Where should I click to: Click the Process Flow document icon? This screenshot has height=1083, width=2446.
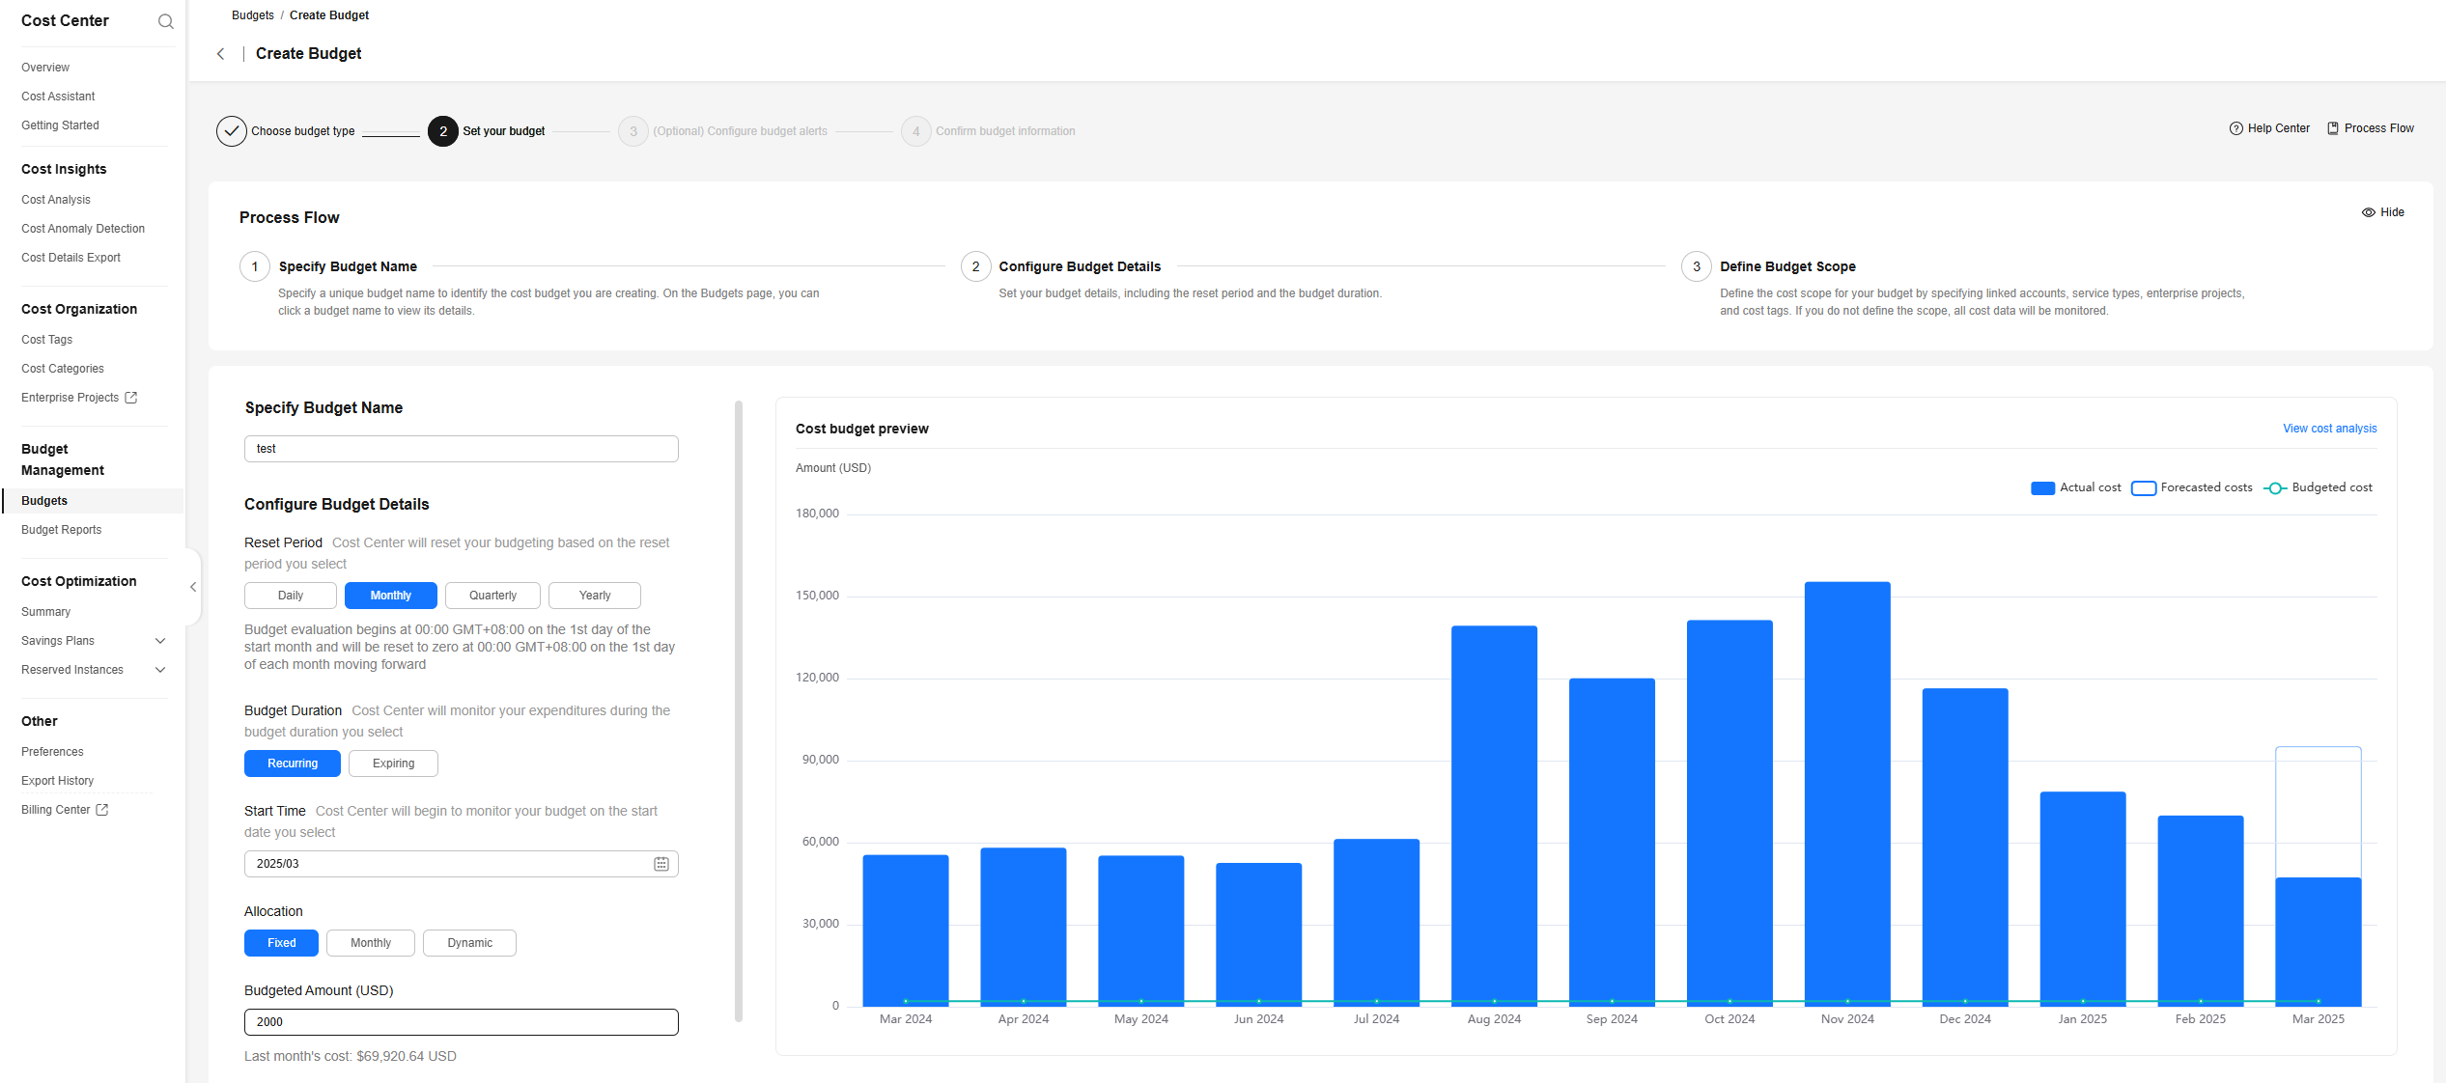pyautogui.click(x=2333, y=128)
